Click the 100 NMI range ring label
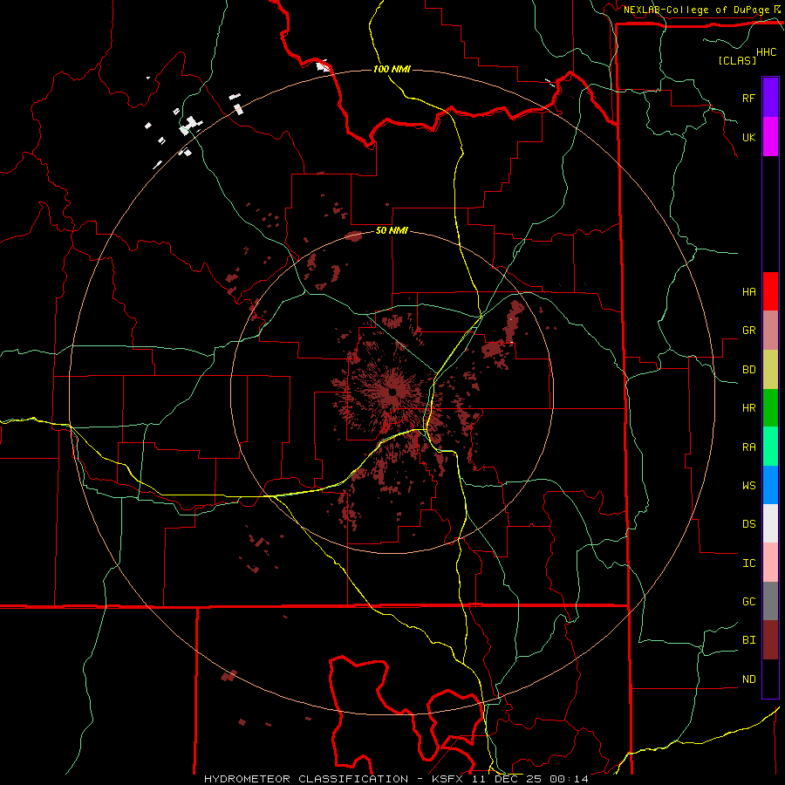The height and width of the screenshot is (785, 785). tap(392, 69)
